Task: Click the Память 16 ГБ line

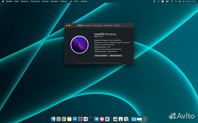Action: [104, 45]
